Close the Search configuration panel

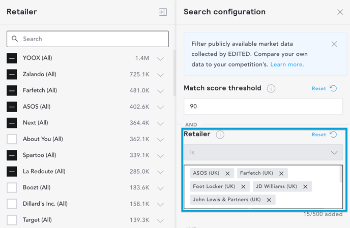(x=340, y=12)
